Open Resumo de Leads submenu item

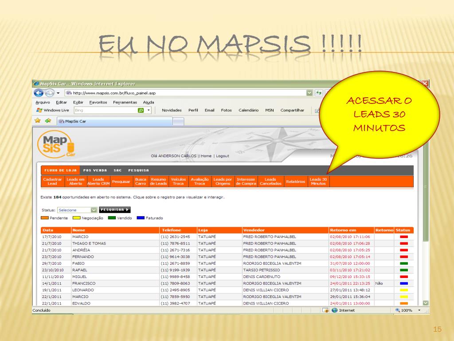click(x=158, y=182)
